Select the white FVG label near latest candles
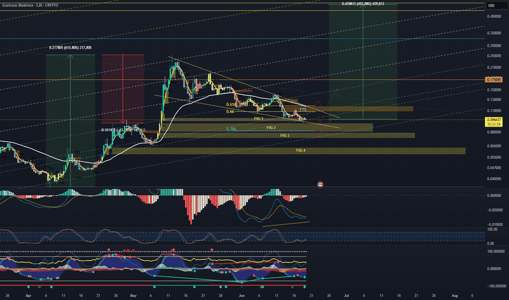Image resolution: width=509 pixels, height=300 pixels. pyautogui.click(x=303, y=110)
